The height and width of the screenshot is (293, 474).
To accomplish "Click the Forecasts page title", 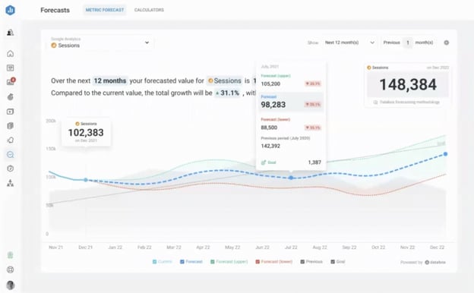I will (x=55, y=10).
